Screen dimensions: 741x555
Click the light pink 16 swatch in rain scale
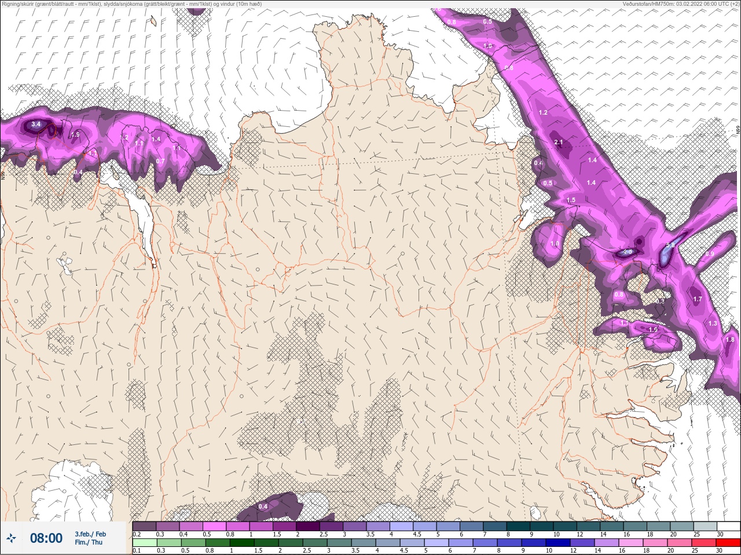tap(632, 543)
